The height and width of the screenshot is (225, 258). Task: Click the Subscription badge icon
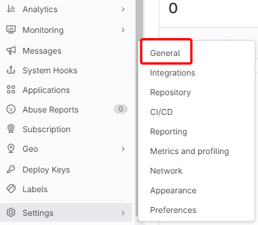click(11, 129)
